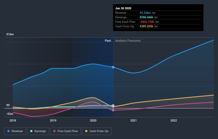
Task: Select the 2022 x-axis label
Action: [x=174, y=120]
